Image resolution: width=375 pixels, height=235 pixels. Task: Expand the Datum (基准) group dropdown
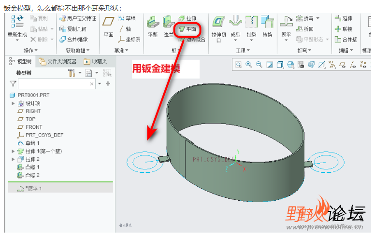(121, 51)
